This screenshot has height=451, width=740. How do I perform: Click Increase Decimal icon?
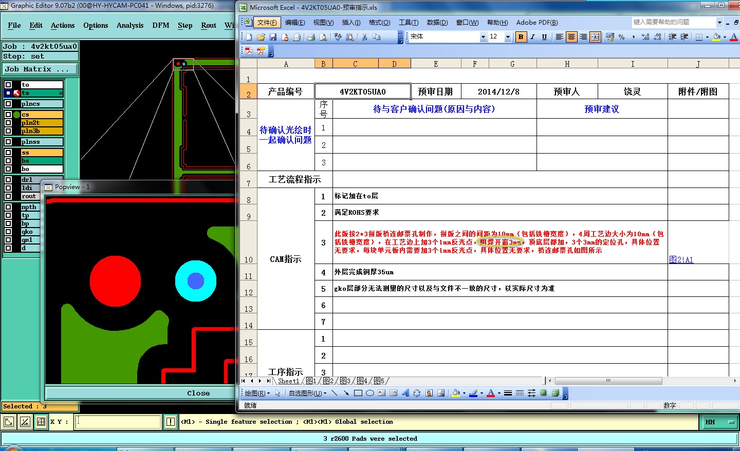[645, 37]
